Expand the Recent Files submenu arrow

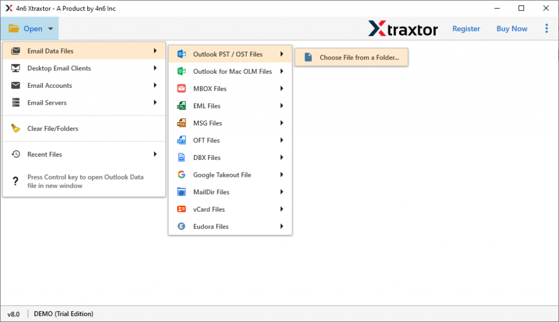point(155,154)
